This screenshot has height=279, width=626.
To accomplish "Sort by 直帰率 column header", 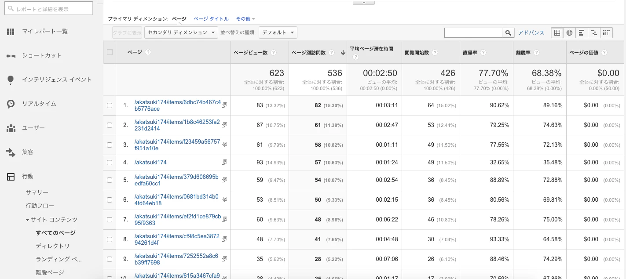I will [470, 52].
